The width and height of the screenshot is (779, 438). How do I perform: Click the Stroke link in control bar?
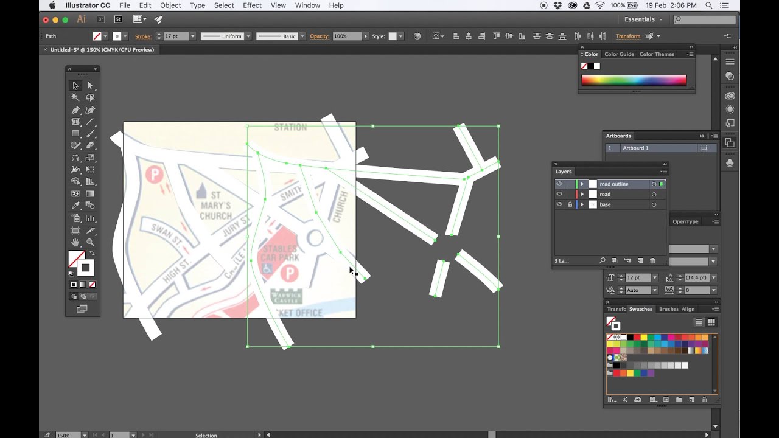point(143,36)
